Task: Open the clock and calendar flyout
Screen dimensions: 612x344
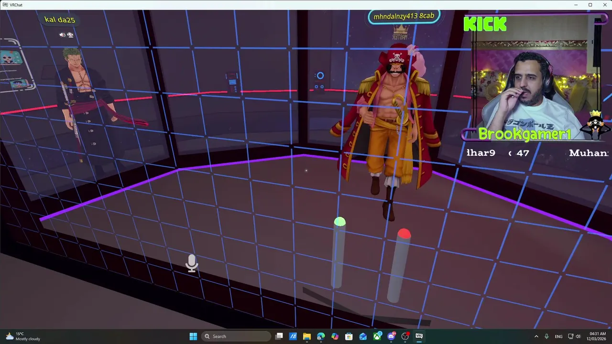Action: click(597, 336)
